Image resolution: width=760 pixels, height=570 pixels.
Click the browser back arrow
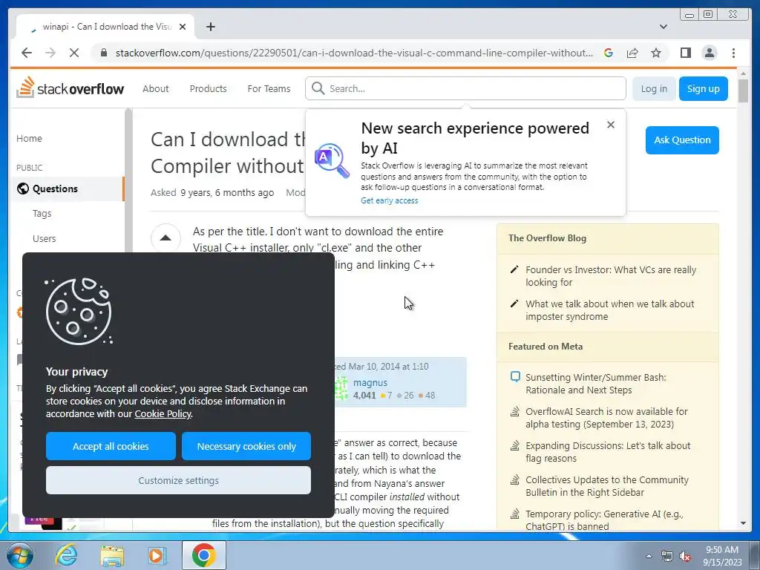point(27,53)
